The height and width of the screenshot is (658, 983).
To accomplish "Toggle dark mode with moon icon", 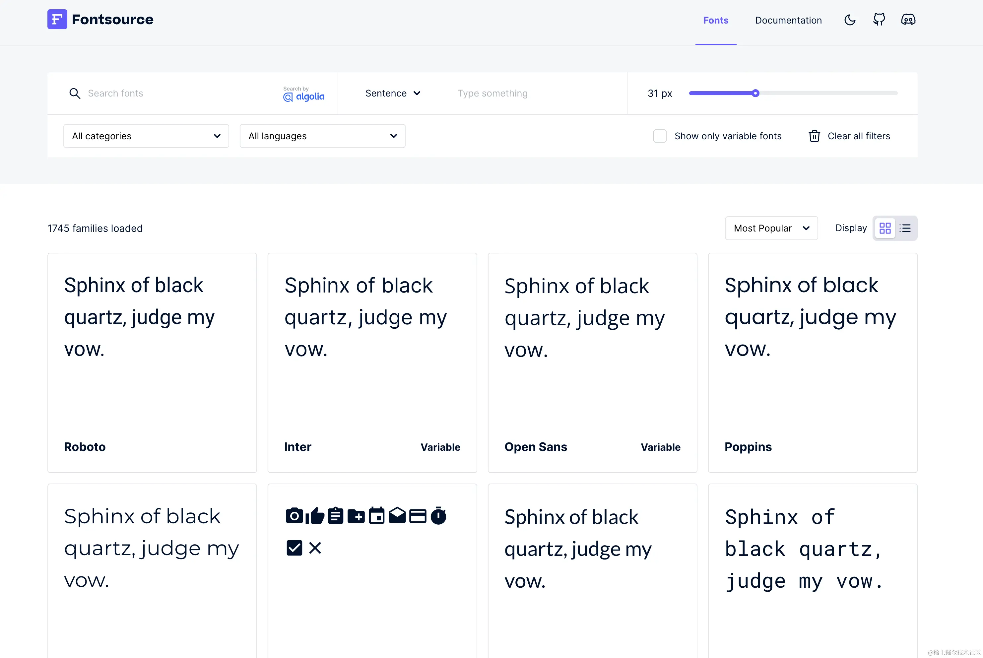I will pos(850,20).
